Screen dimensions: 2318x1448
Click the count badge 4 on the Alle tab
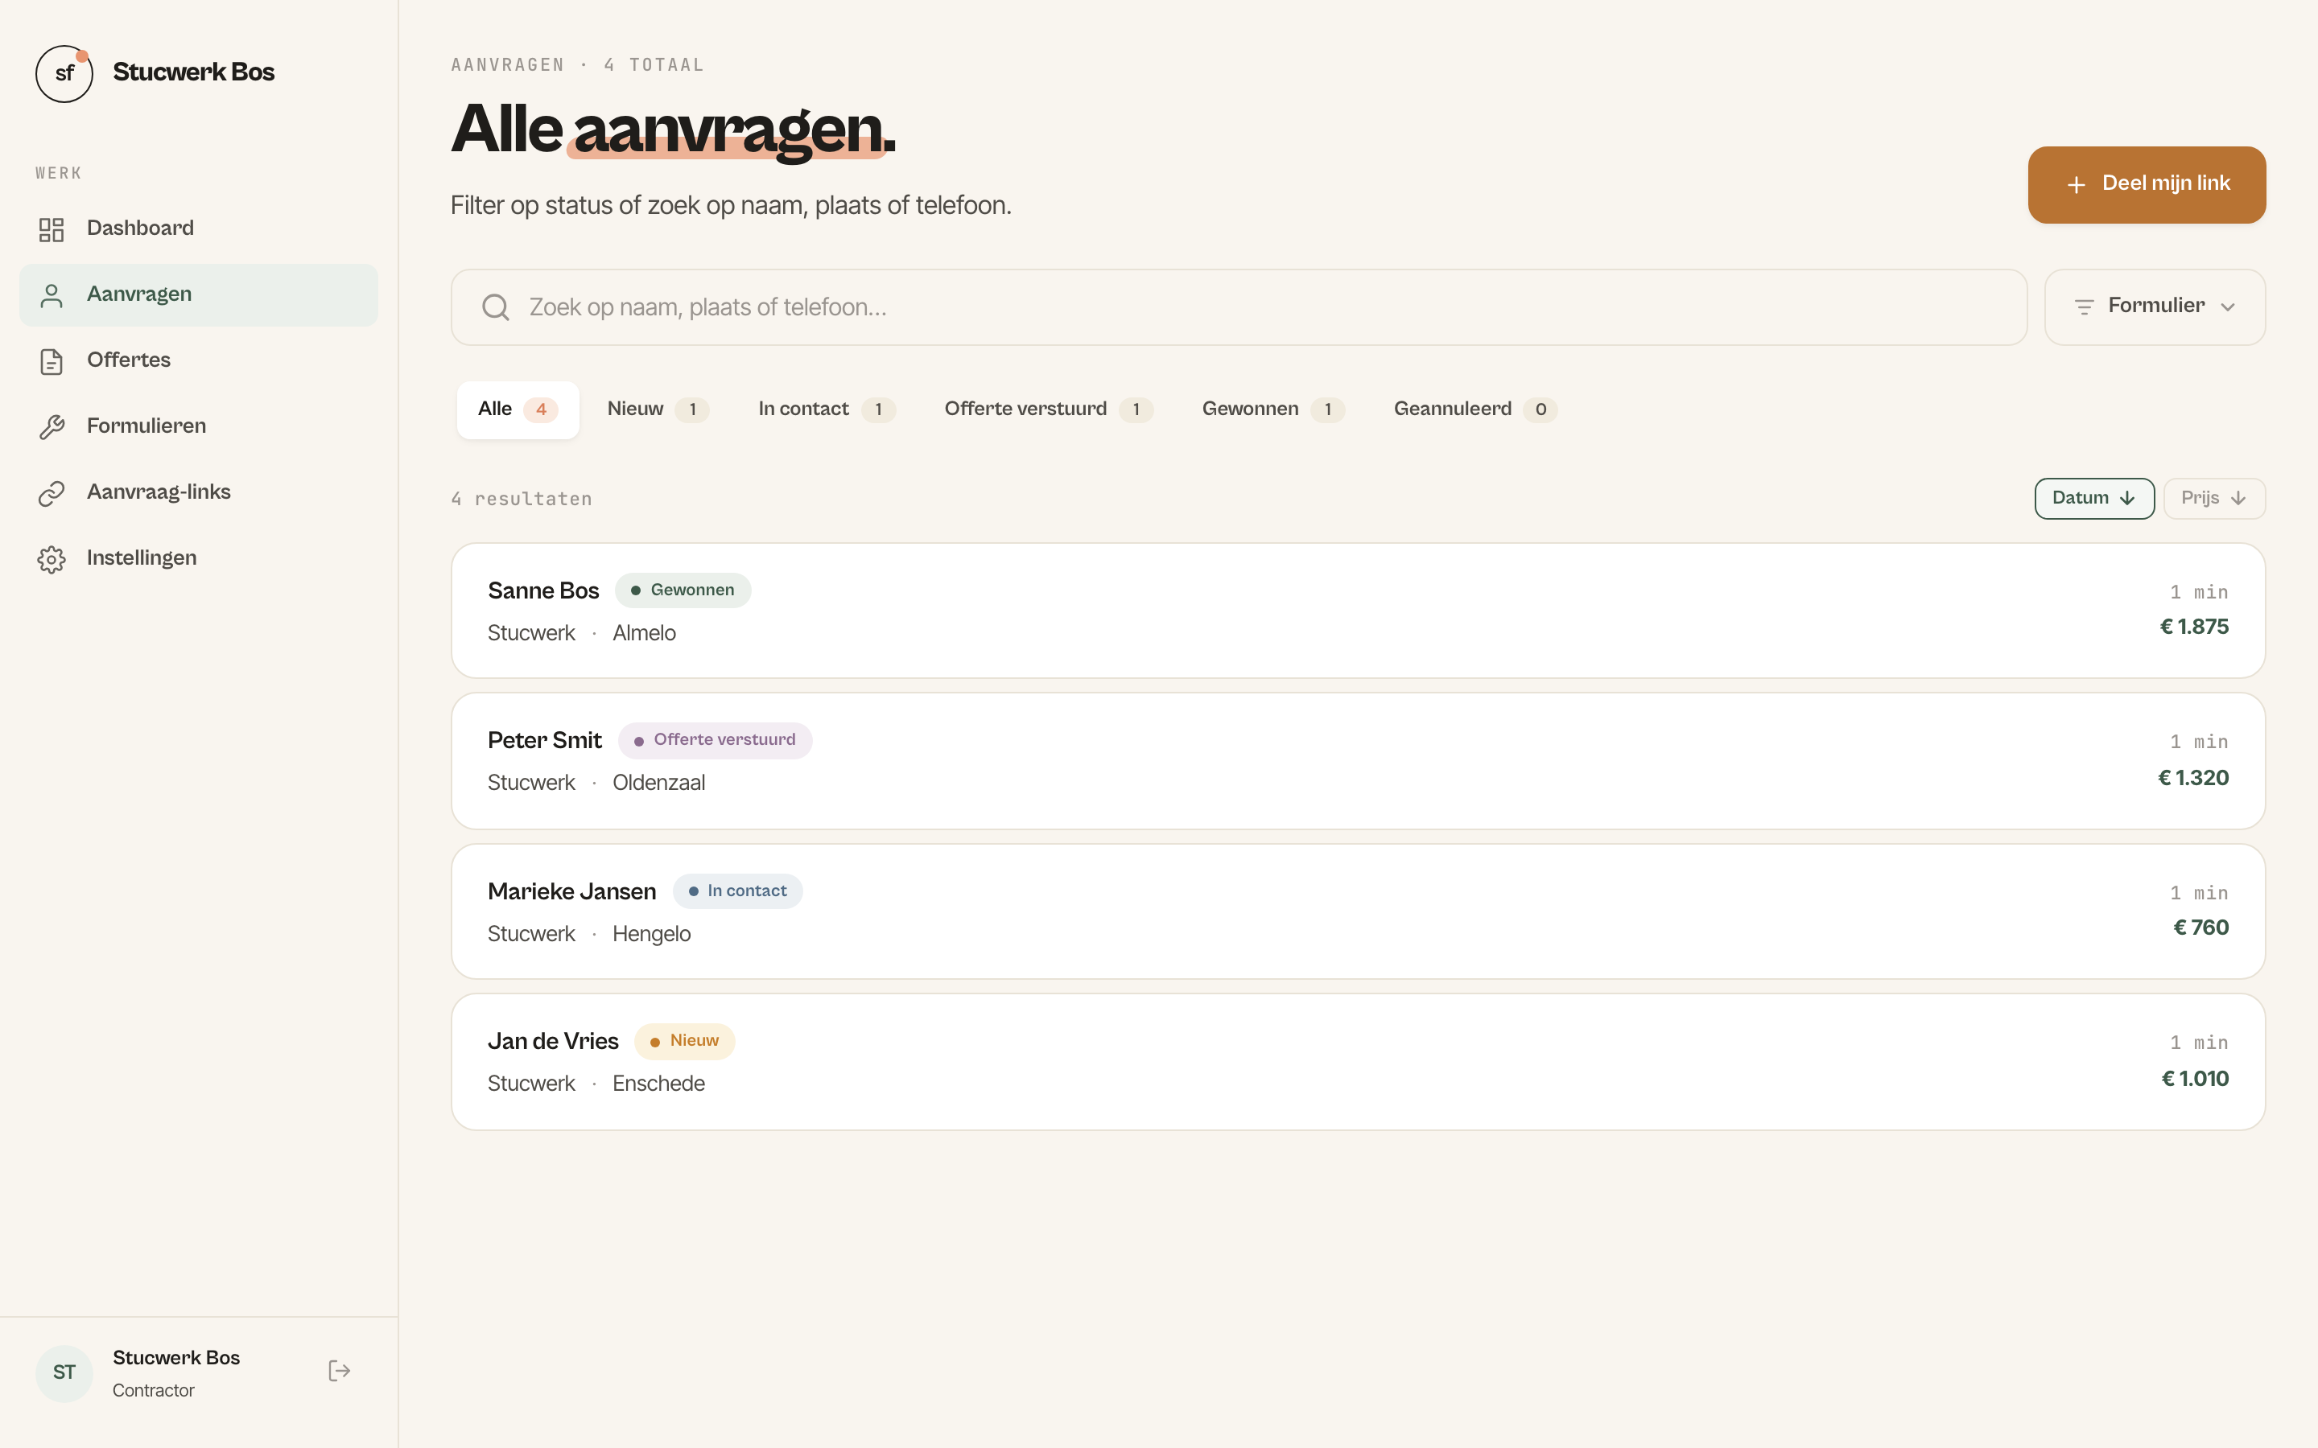click(541, 410)
